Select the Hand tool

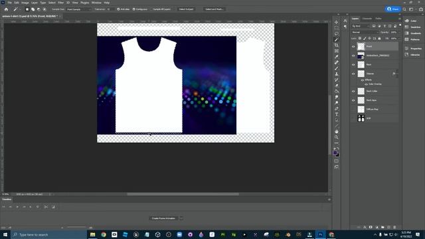tap(337, 131)
